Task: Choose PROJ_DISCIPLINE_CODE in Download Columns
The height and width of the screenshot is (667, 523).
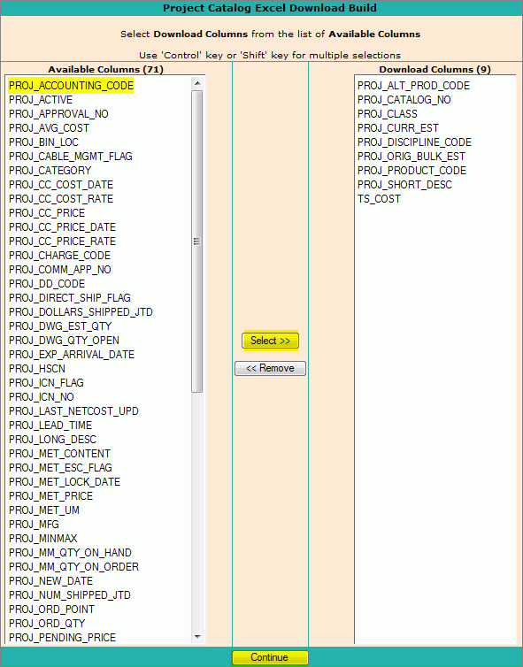Action: pyautogui.click(x=414, y=142)
